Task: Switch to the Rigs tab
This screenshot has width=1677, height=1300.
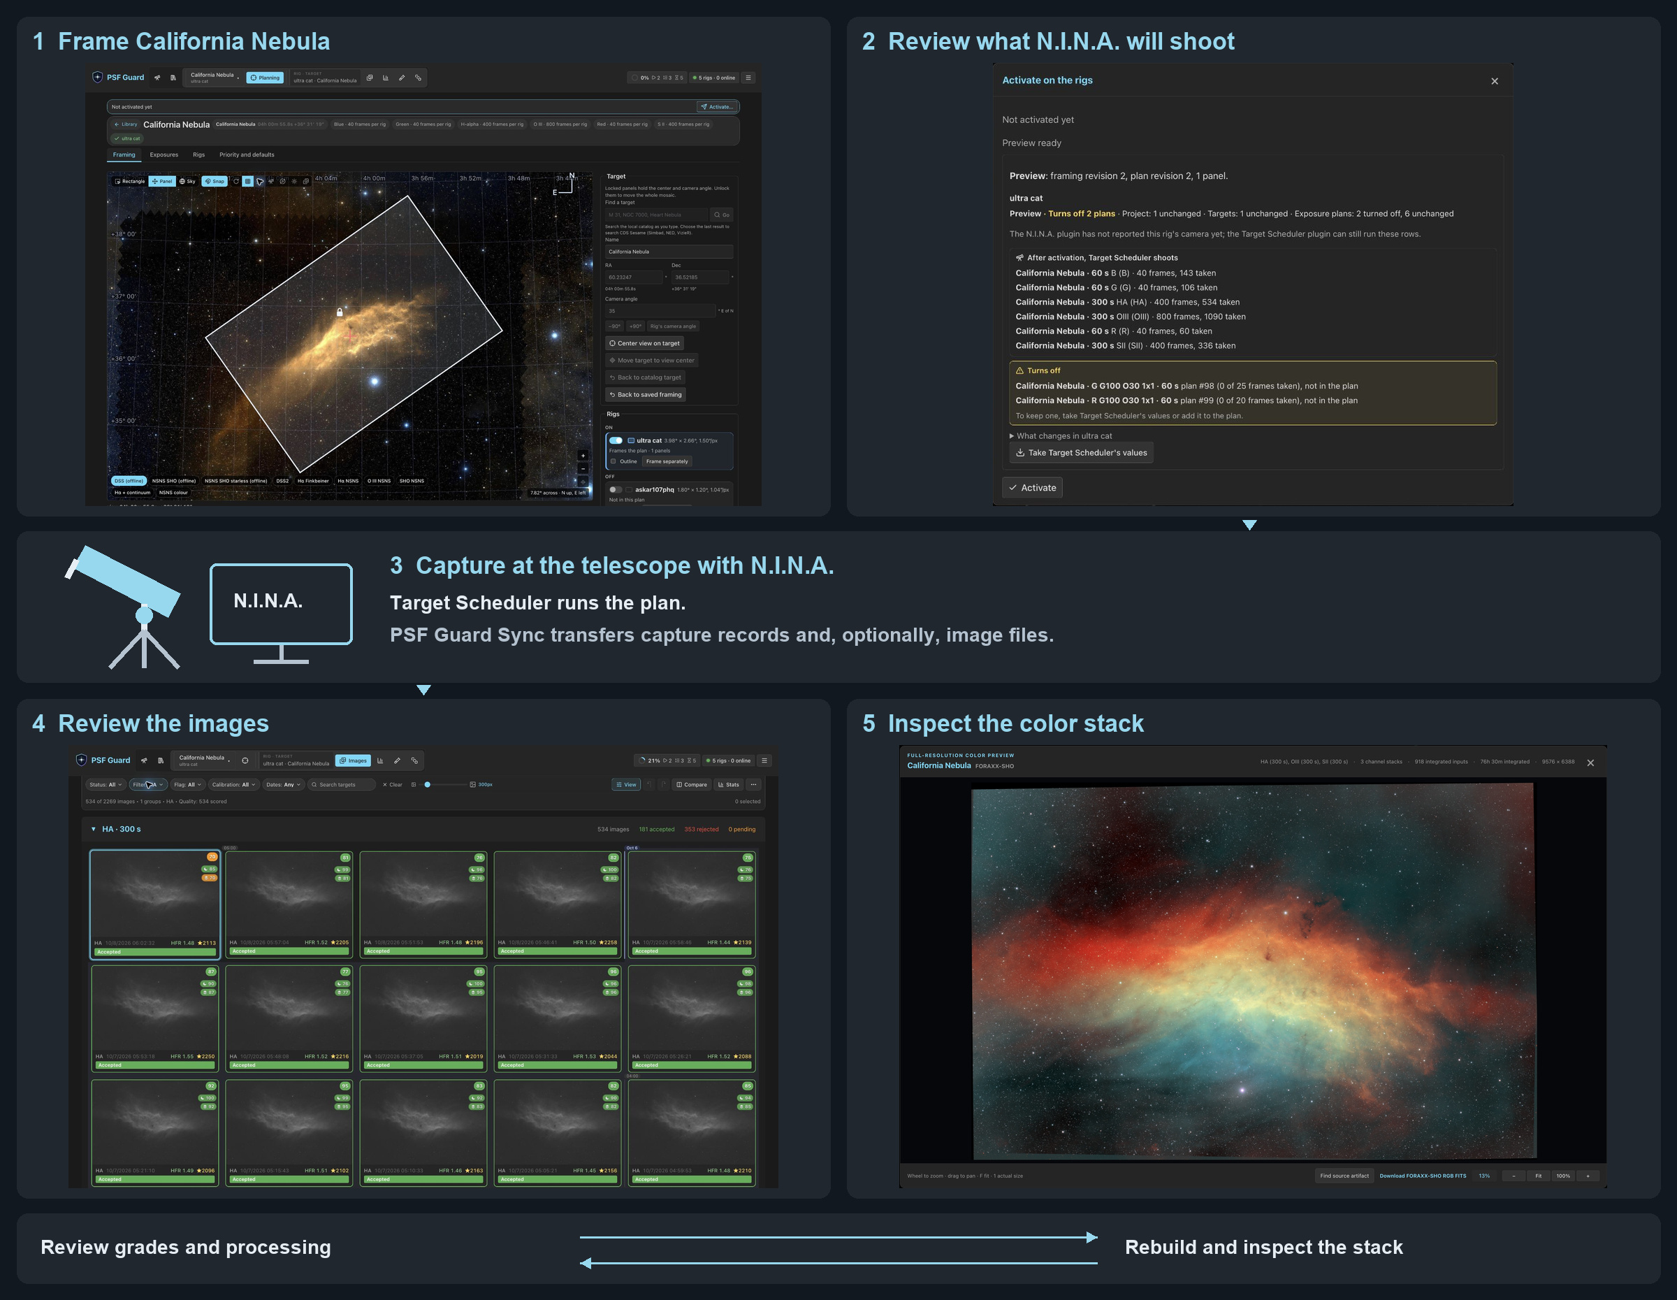Action: (199, 154)
